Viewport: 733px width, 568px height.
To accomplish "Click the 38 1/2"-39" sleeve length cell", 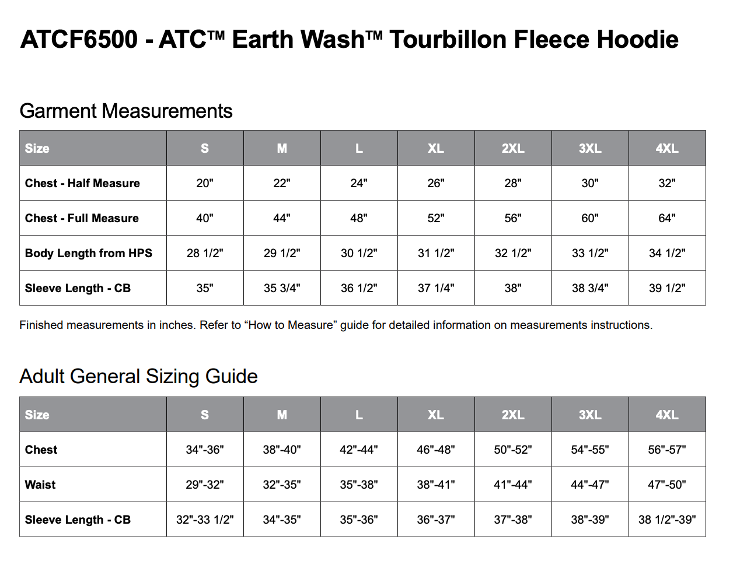I will click(666, 520).
